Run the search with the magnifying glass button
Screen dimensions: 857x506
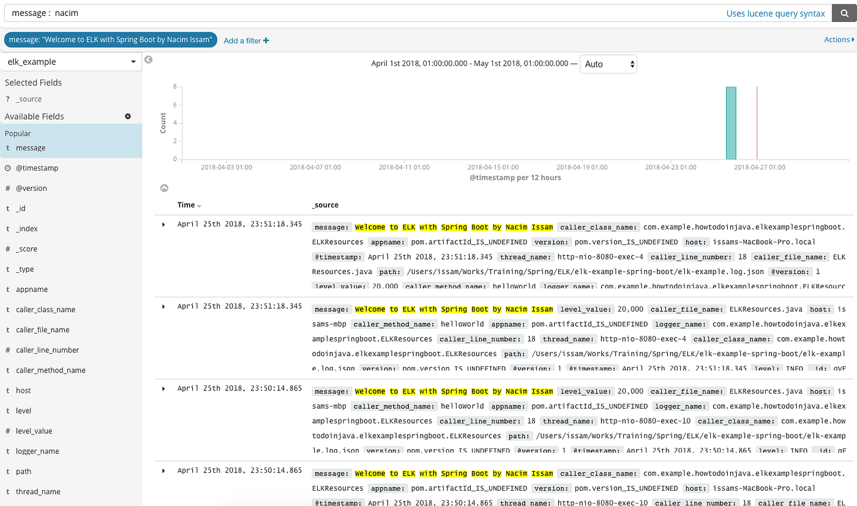click(x=844, y=13)
